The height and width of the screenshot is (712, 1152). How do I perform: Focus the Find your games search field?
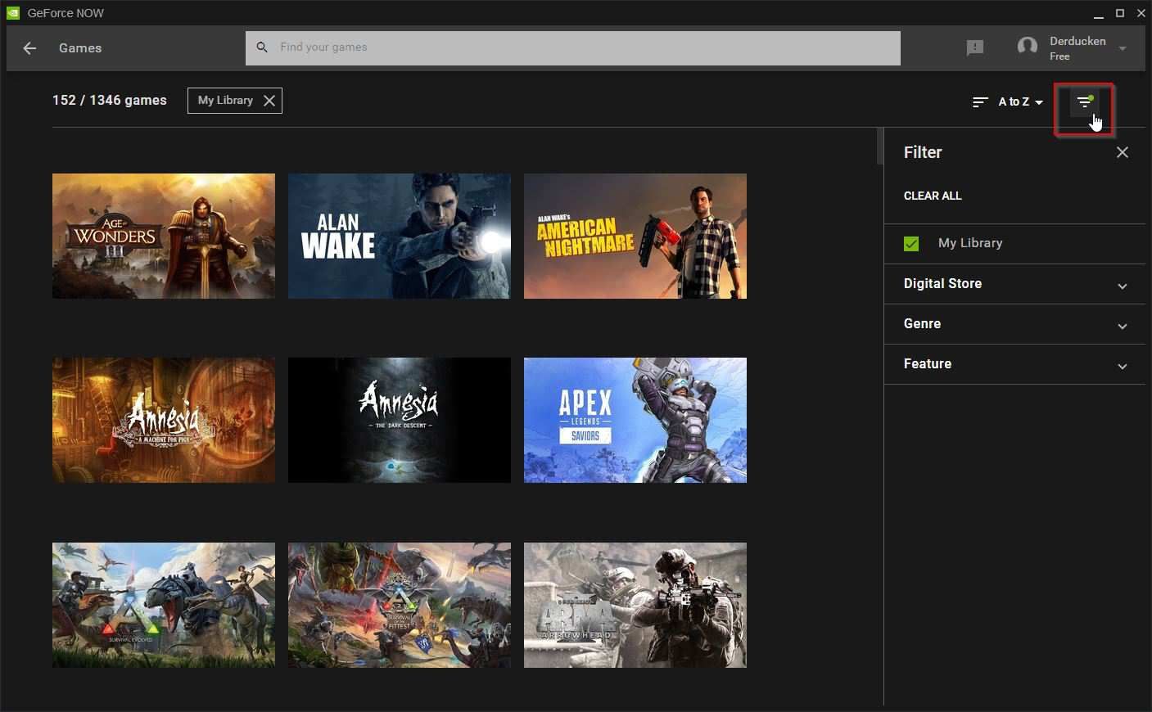[x=573, y=47]
